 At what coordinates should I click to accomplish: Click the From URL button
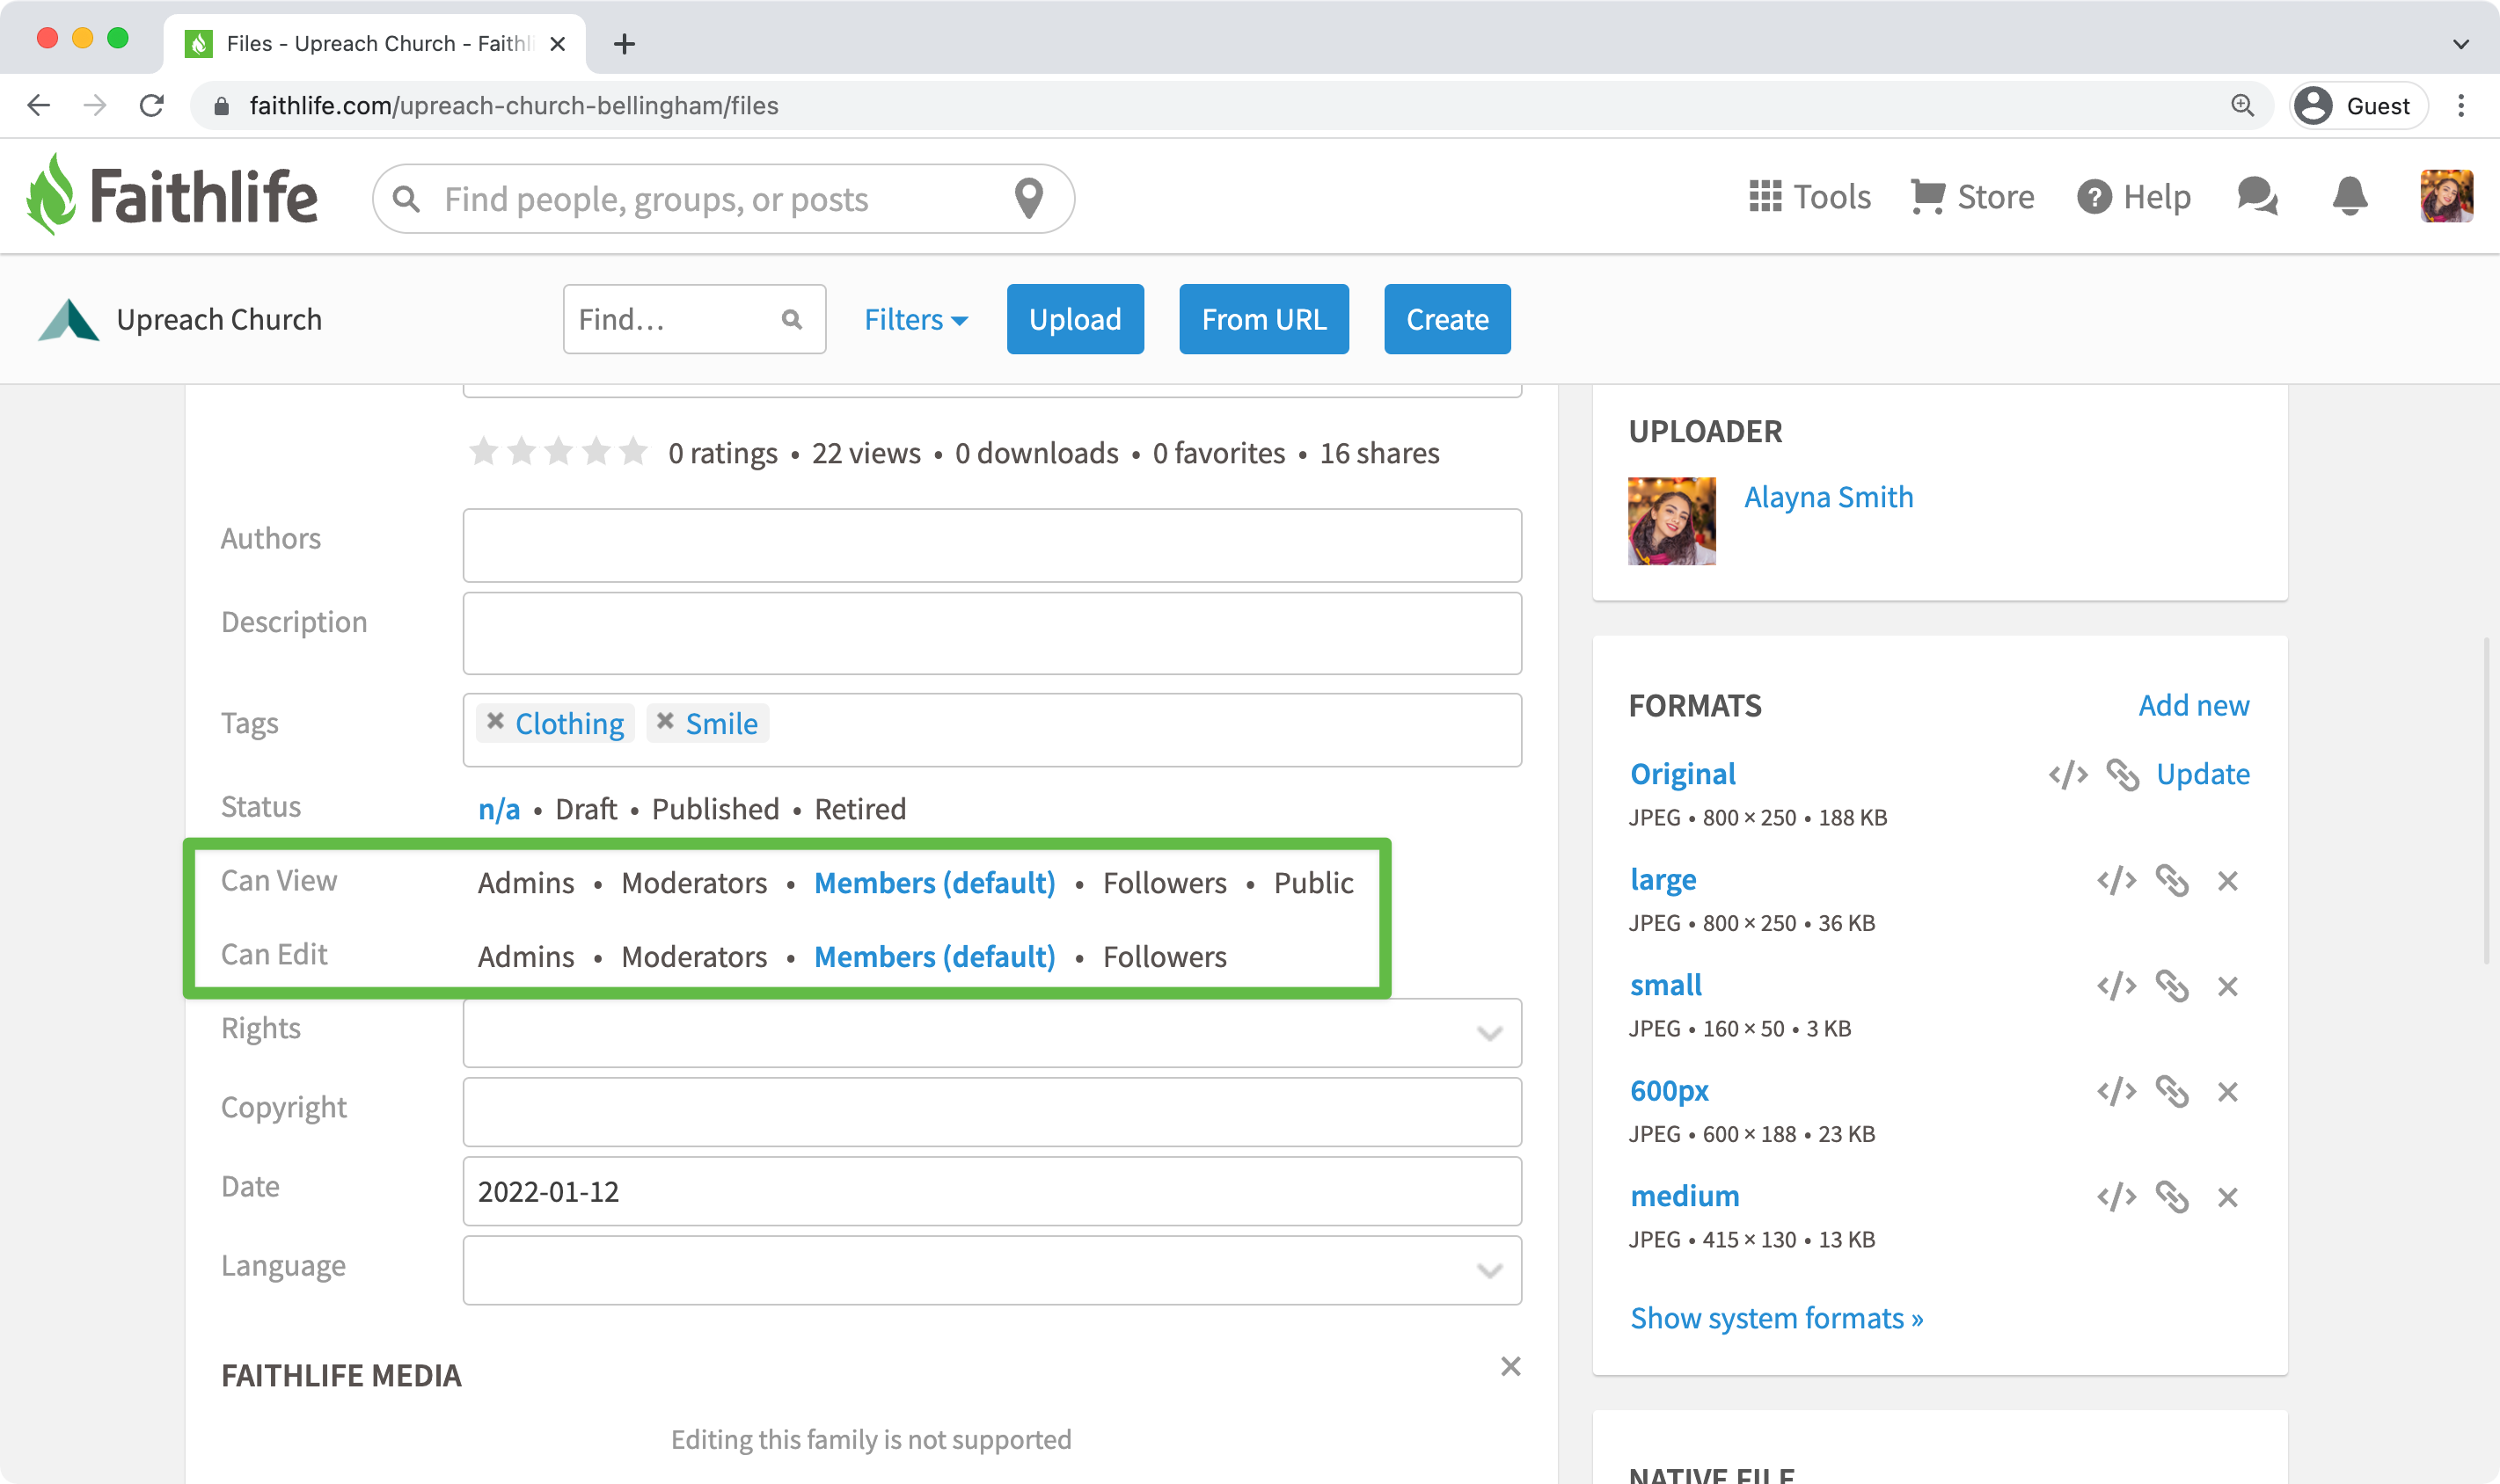click(1263, 319)
